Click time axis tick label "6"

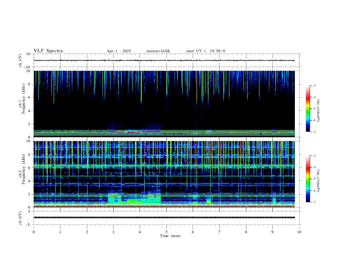pyautogui.click(x=193, y=232)
